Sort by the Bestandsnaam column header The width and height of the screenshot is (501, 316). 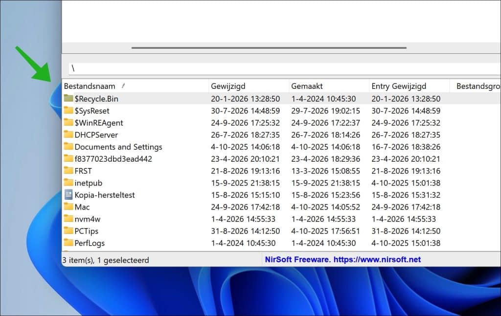pos(135,86)
